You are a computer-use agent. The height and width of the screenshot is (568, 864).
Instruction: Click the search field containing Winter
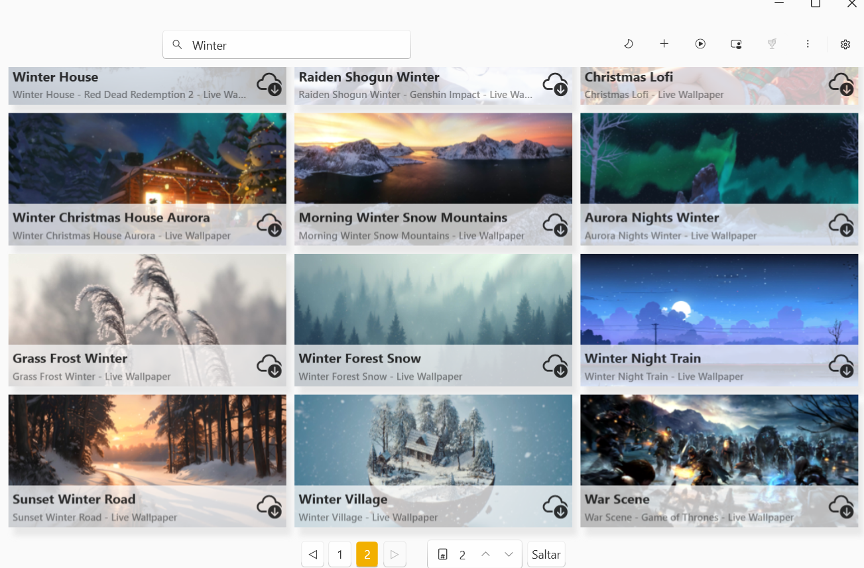[x=286, y=44]
